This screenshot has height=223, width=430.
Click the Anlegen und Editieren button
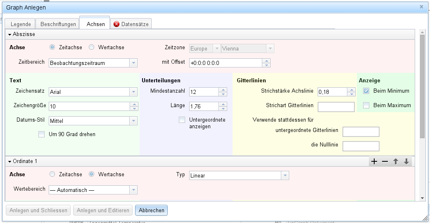point(103,210)
